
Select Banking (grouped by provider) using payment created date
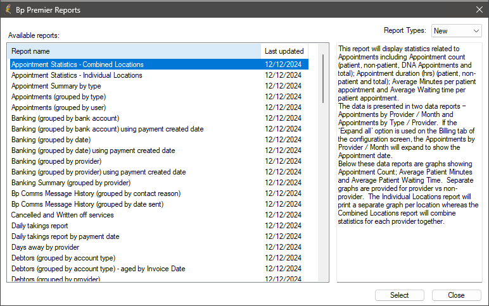click(159, 172)
